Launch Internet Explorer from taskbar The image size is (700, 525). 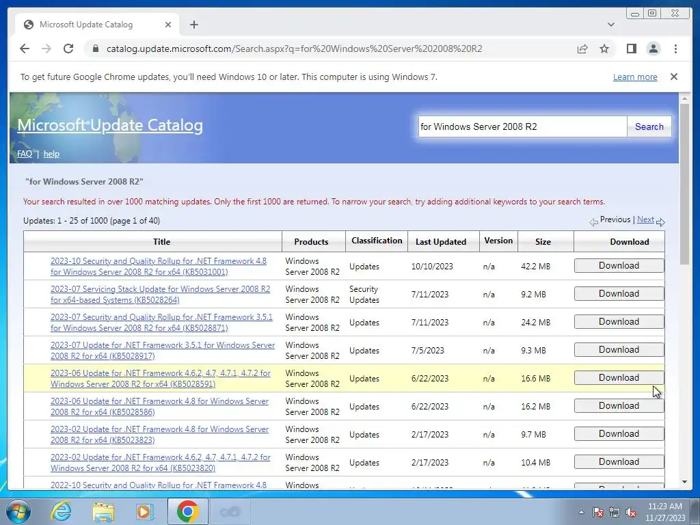pyautogui.click(x=61, y=511)
